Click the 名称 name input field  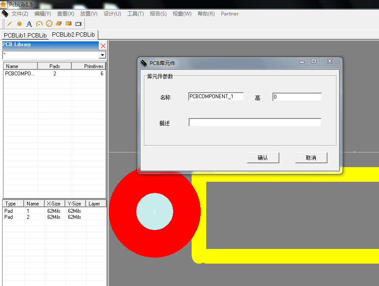216,97
